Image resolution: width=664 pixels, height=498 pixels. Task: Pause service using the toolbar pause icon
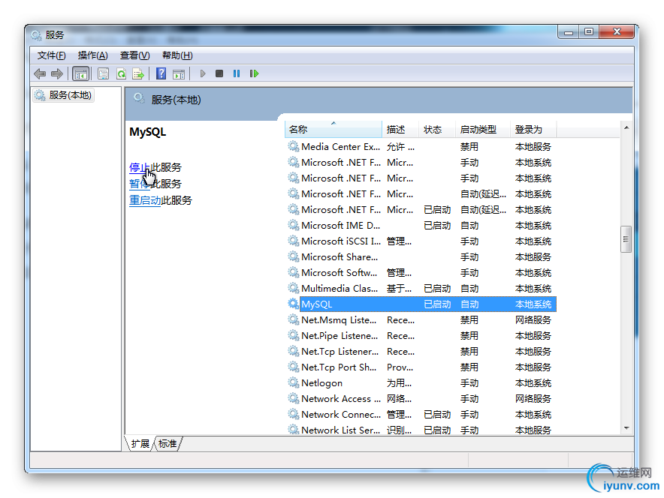coord(237,73)
